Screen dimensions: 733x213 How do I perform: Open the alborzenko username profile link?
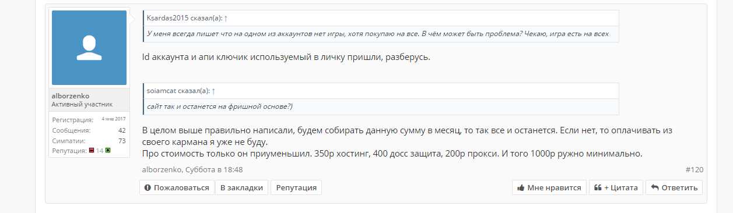[x=71, y=95]
